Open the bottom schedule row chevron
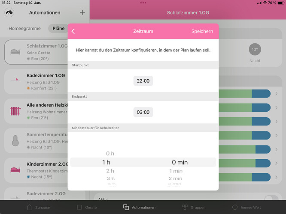Viewport: 286px width, 214px height. coord(276,177)
